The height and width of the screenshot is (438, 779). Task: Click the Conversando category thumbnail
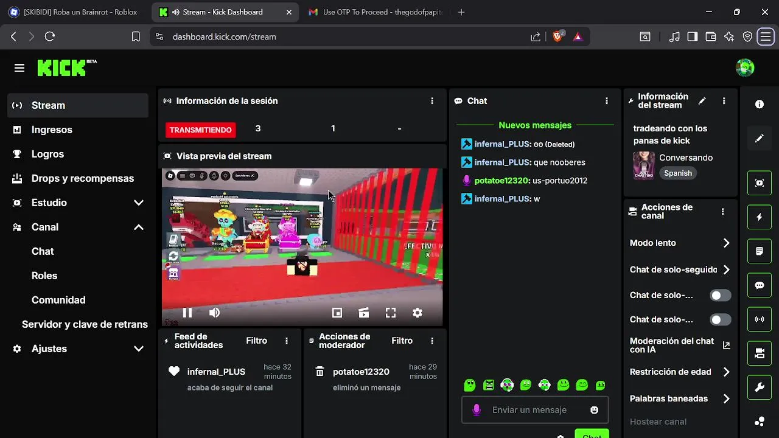pyautogui.click(x=644, y=165)
